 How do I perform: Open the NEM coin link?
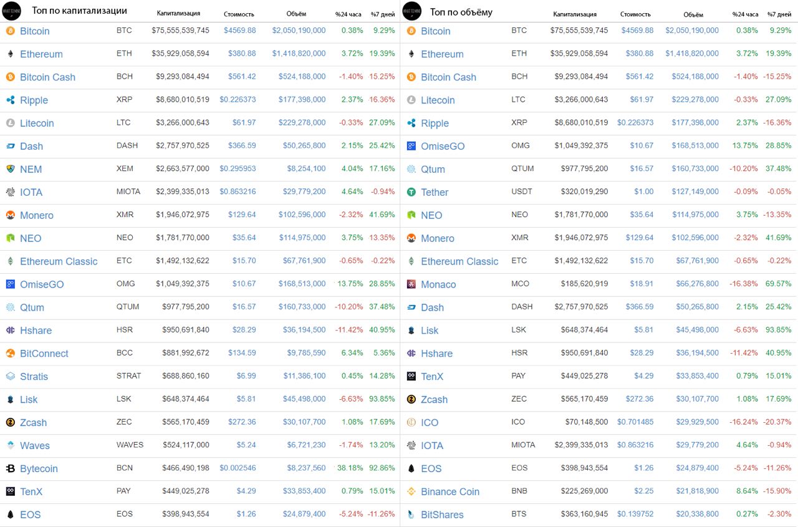point(31,169)
